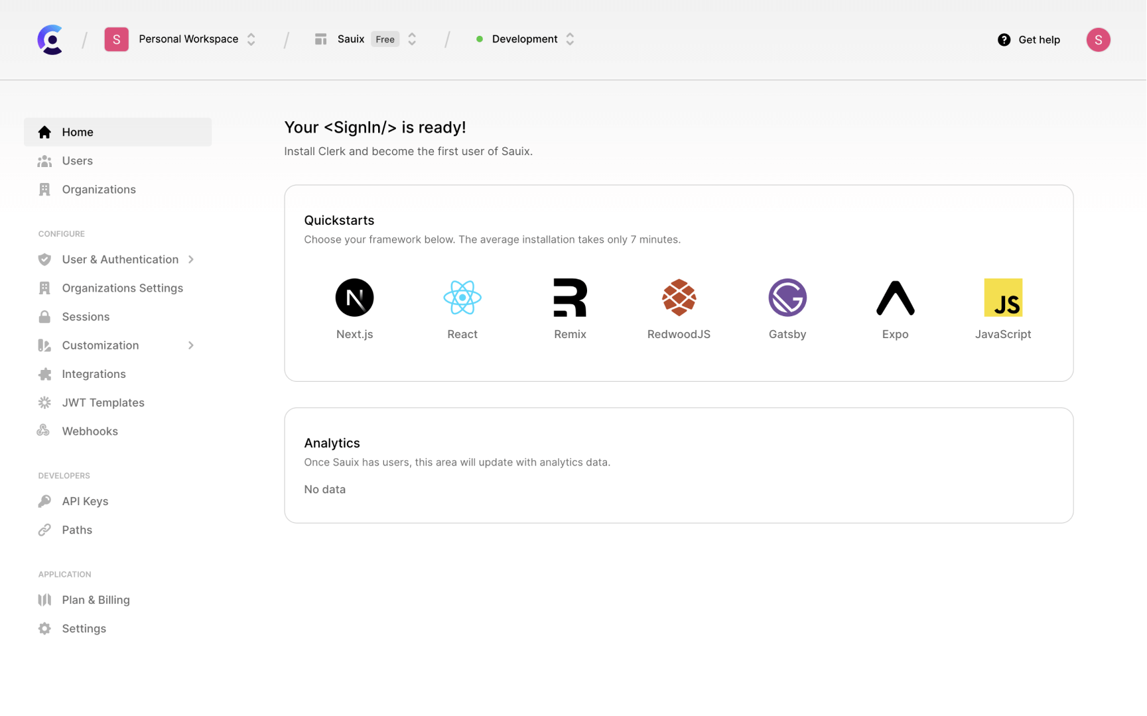Screen dimensions: 1147x716
Task: Select the Next.js quickstart logo
Action: (354, 298)
